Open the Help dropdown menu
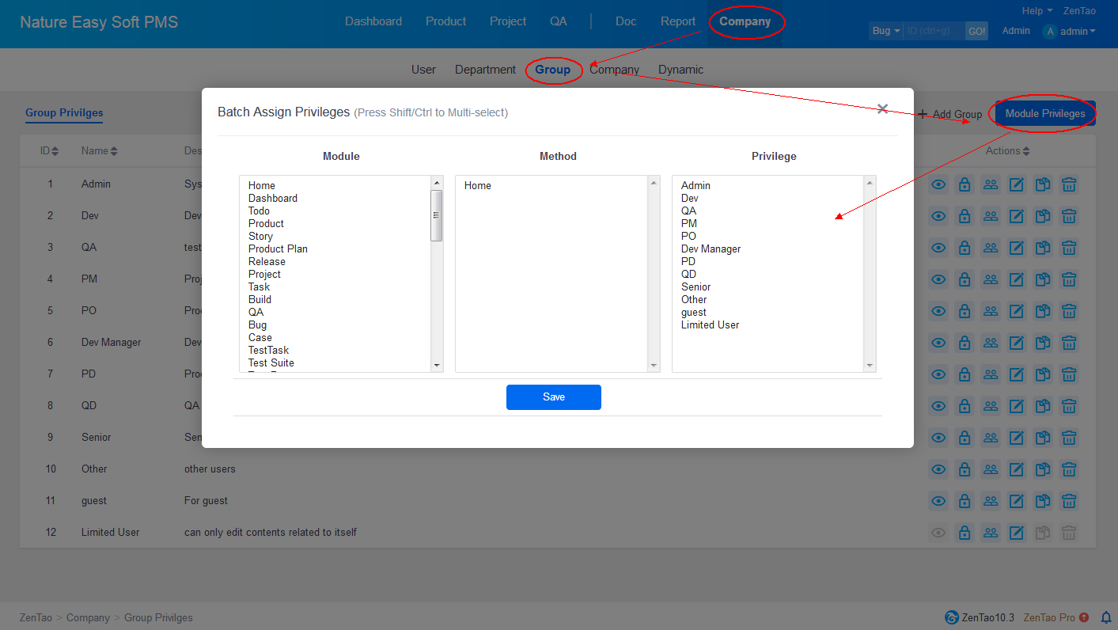 pos(1037,11)
